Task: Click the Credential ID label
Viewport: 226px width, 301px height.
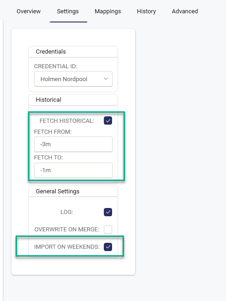Action: 56,66
